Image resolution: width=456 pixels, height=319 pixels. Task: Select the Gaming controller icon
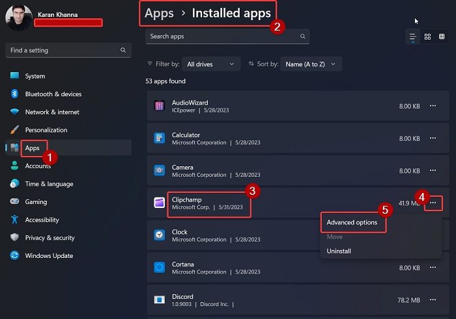pyautogui.click(x=14, y=201)
